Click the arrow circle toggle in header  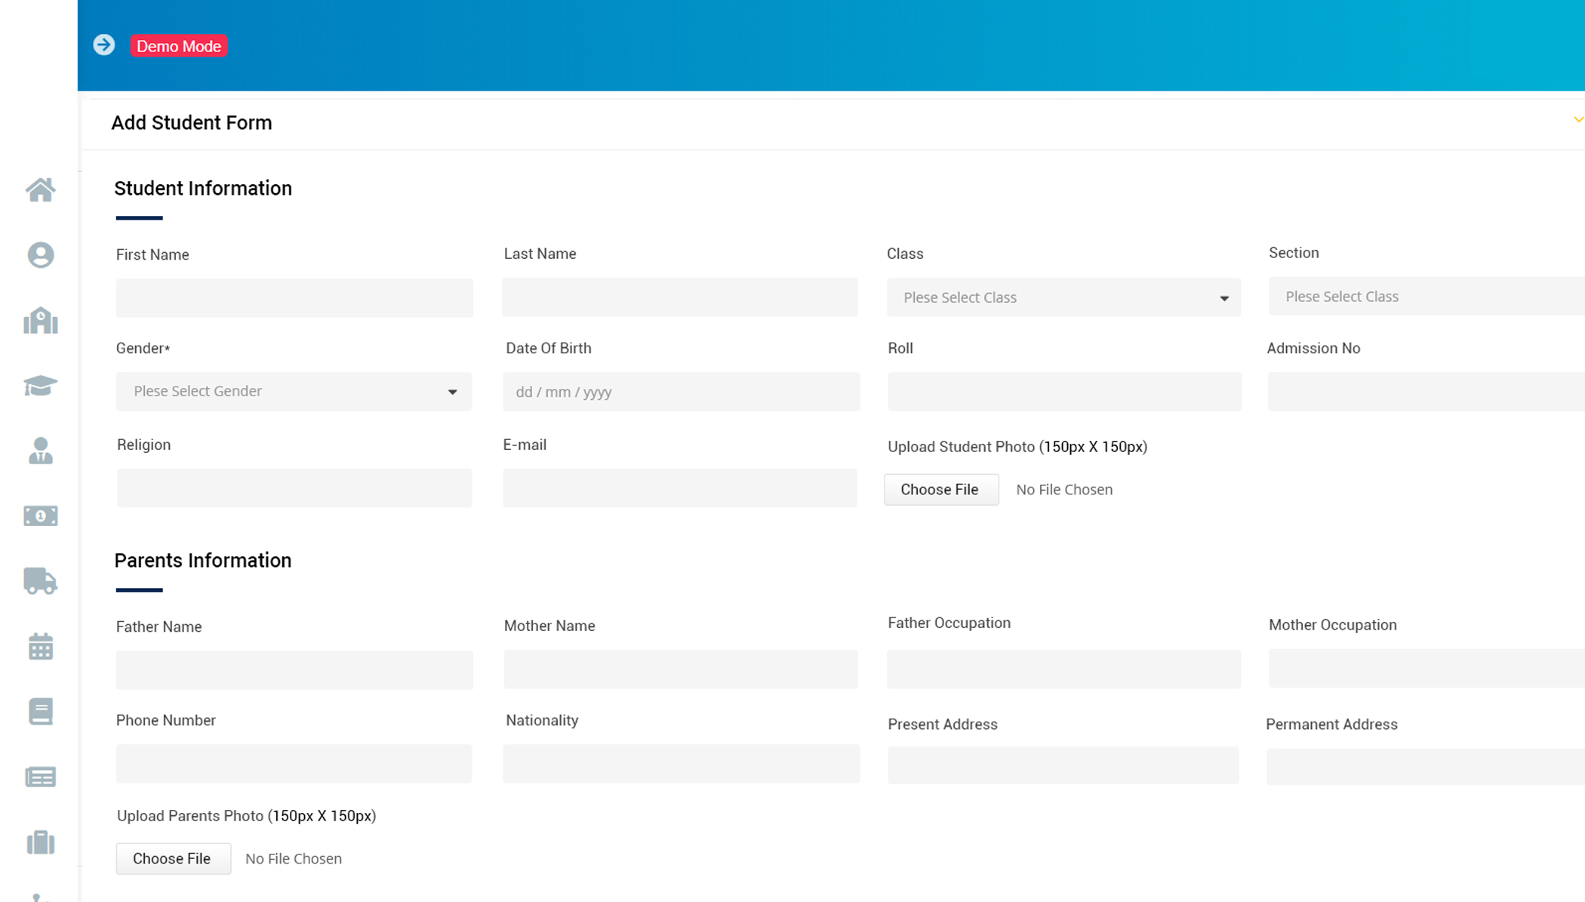(104, 45)
